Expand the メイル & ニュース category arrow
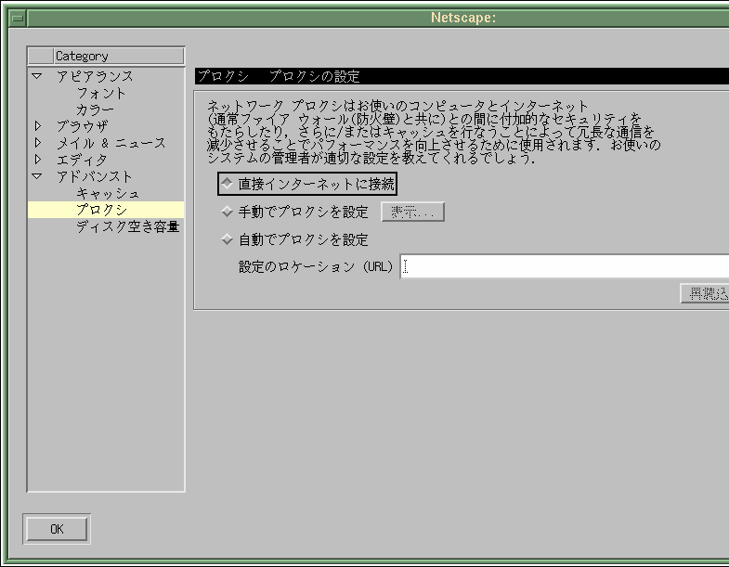Viewport: 729px width, 567px height. 37,143
